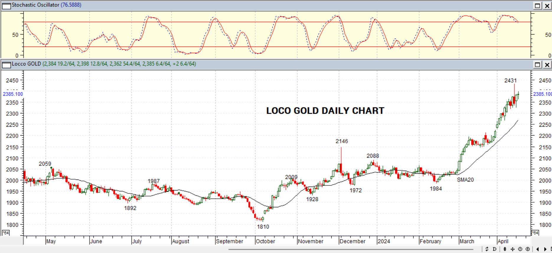Click the 2088 price label
Viewport: 552px width, 253px height.
pos(373,156)
